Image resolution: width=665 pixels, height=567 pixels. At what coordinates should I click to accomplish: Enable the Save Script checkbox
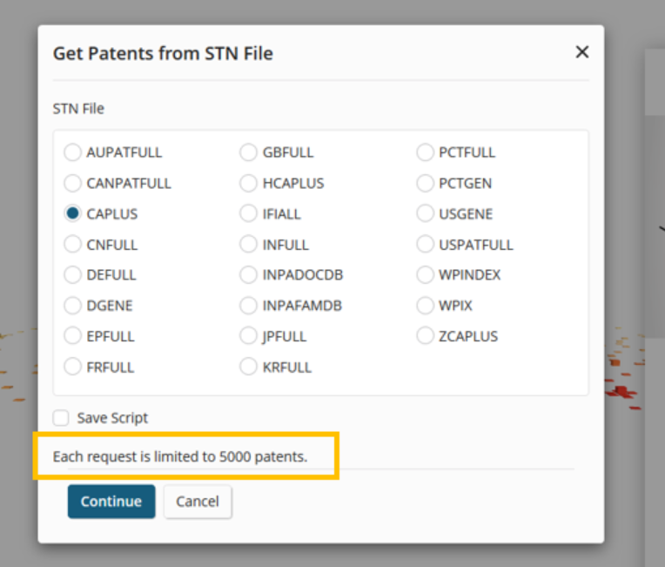(x=61, y=418)
